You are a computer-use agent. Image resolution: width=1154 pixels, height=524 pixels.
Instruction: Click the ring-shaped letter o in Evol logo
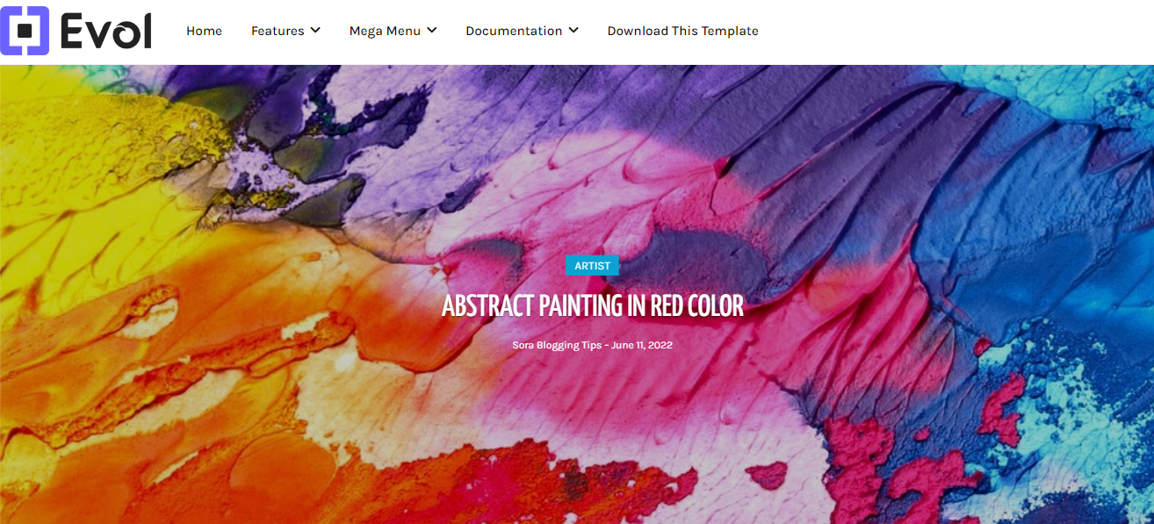pyautogui.click(x=122, y=35)
